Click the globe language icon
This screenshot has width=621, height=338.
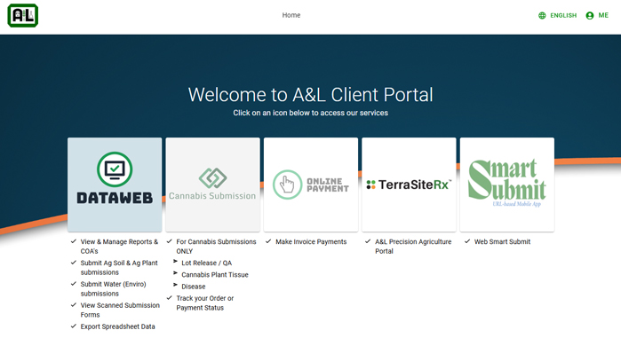[542, 15]
